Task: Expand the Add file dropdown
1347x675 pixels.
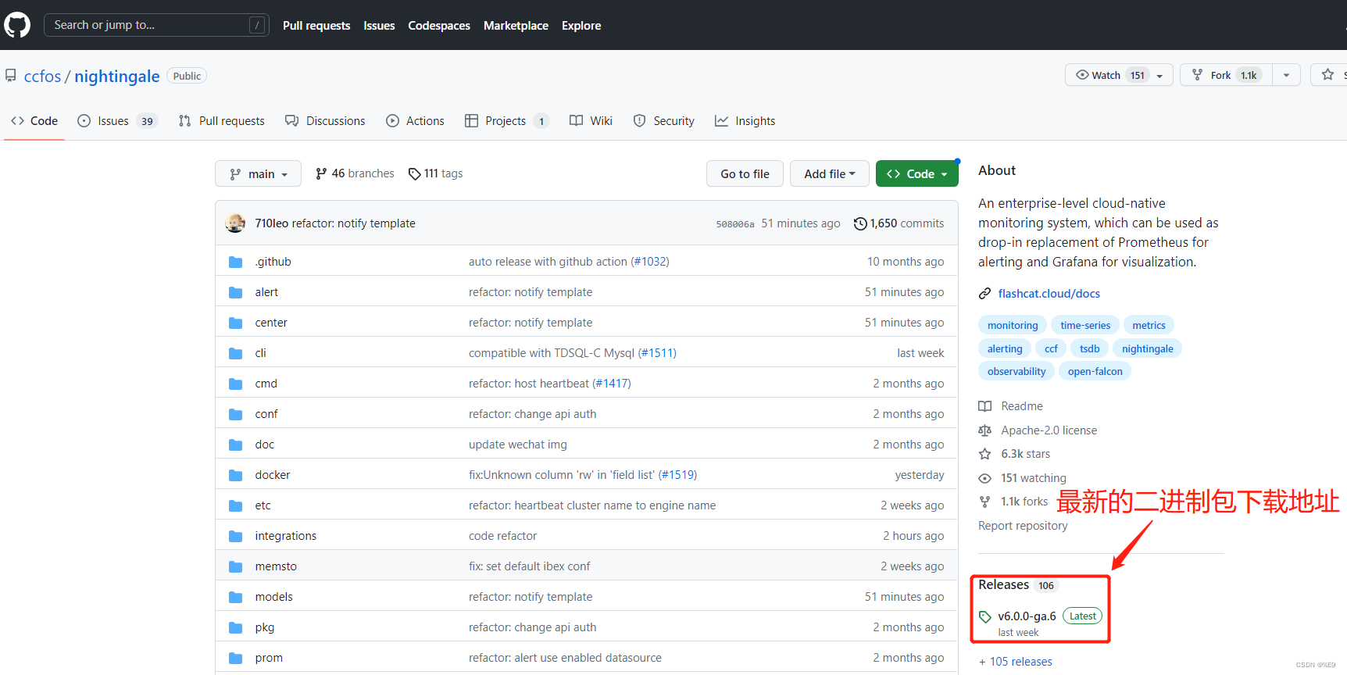Action: pyautogui.click(x=829, y=173)
